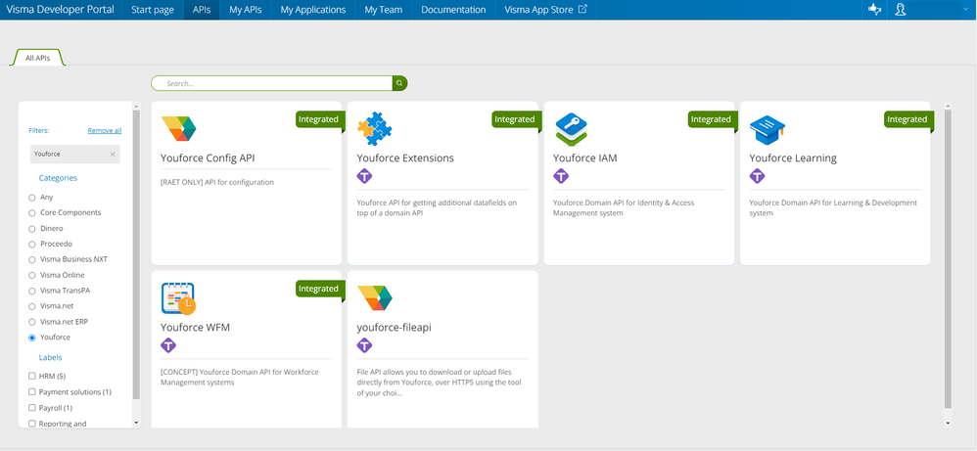Select the Visma.net ERP category

[x=31, y=322]
